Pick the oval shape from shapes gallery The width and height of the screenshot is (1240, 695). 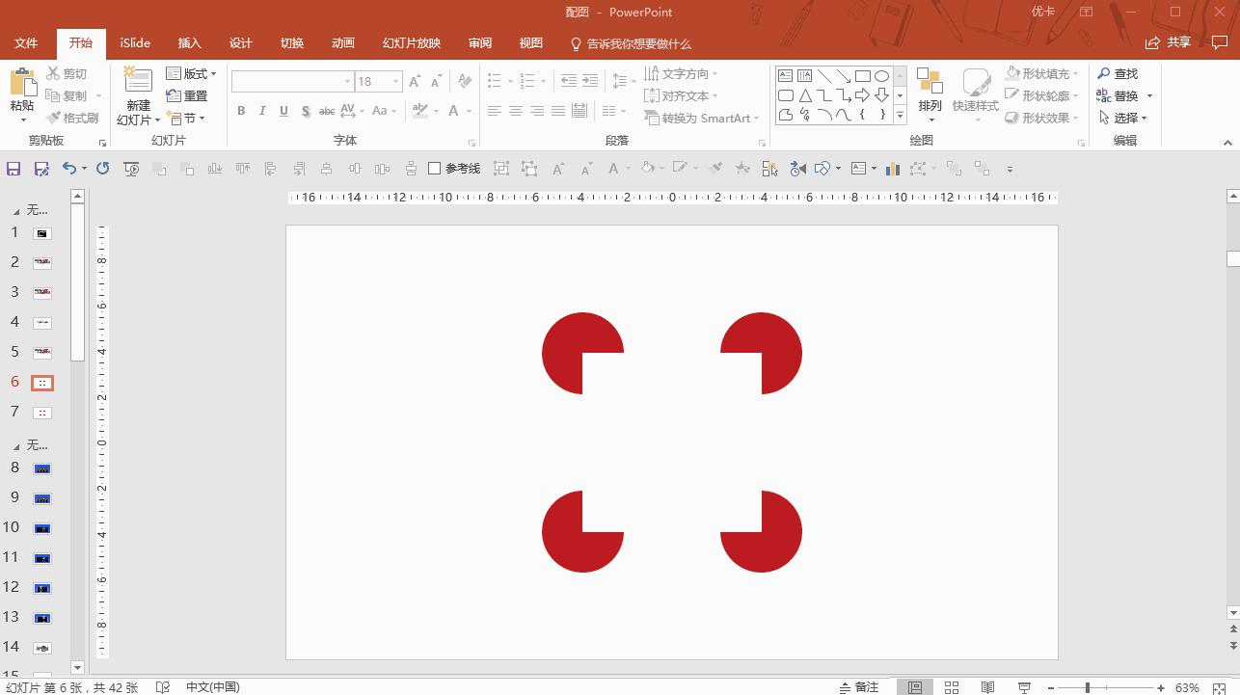click(x=881, y=76)
